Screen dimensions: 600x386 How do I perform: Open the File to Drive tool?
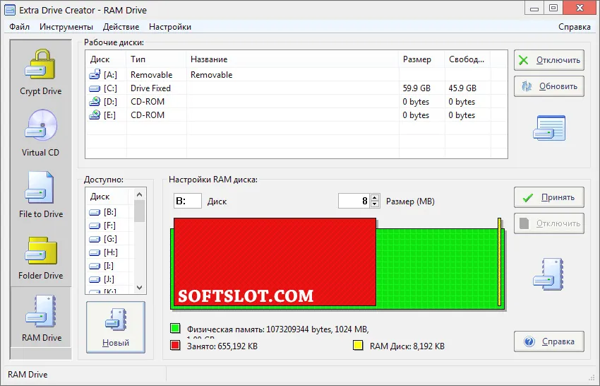click(x=40, y=194)
